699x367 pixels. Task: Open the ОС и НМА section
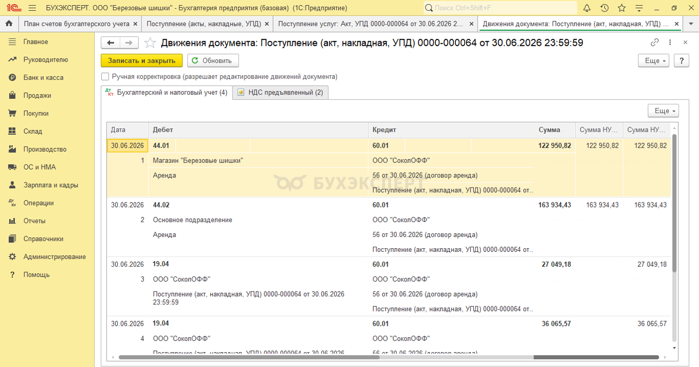[x=47, y=167]
